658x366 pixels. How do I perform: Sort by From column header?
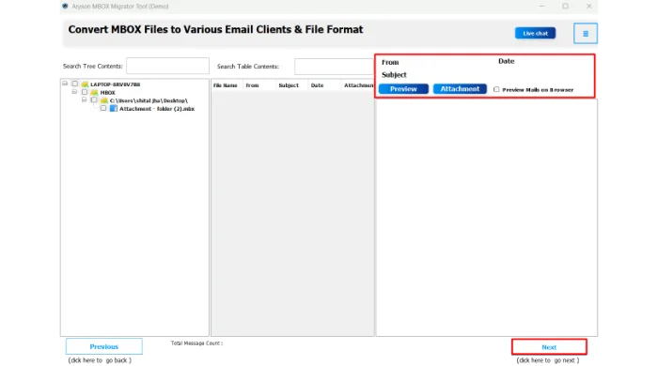pyautogui.click(x=259, y=85)
